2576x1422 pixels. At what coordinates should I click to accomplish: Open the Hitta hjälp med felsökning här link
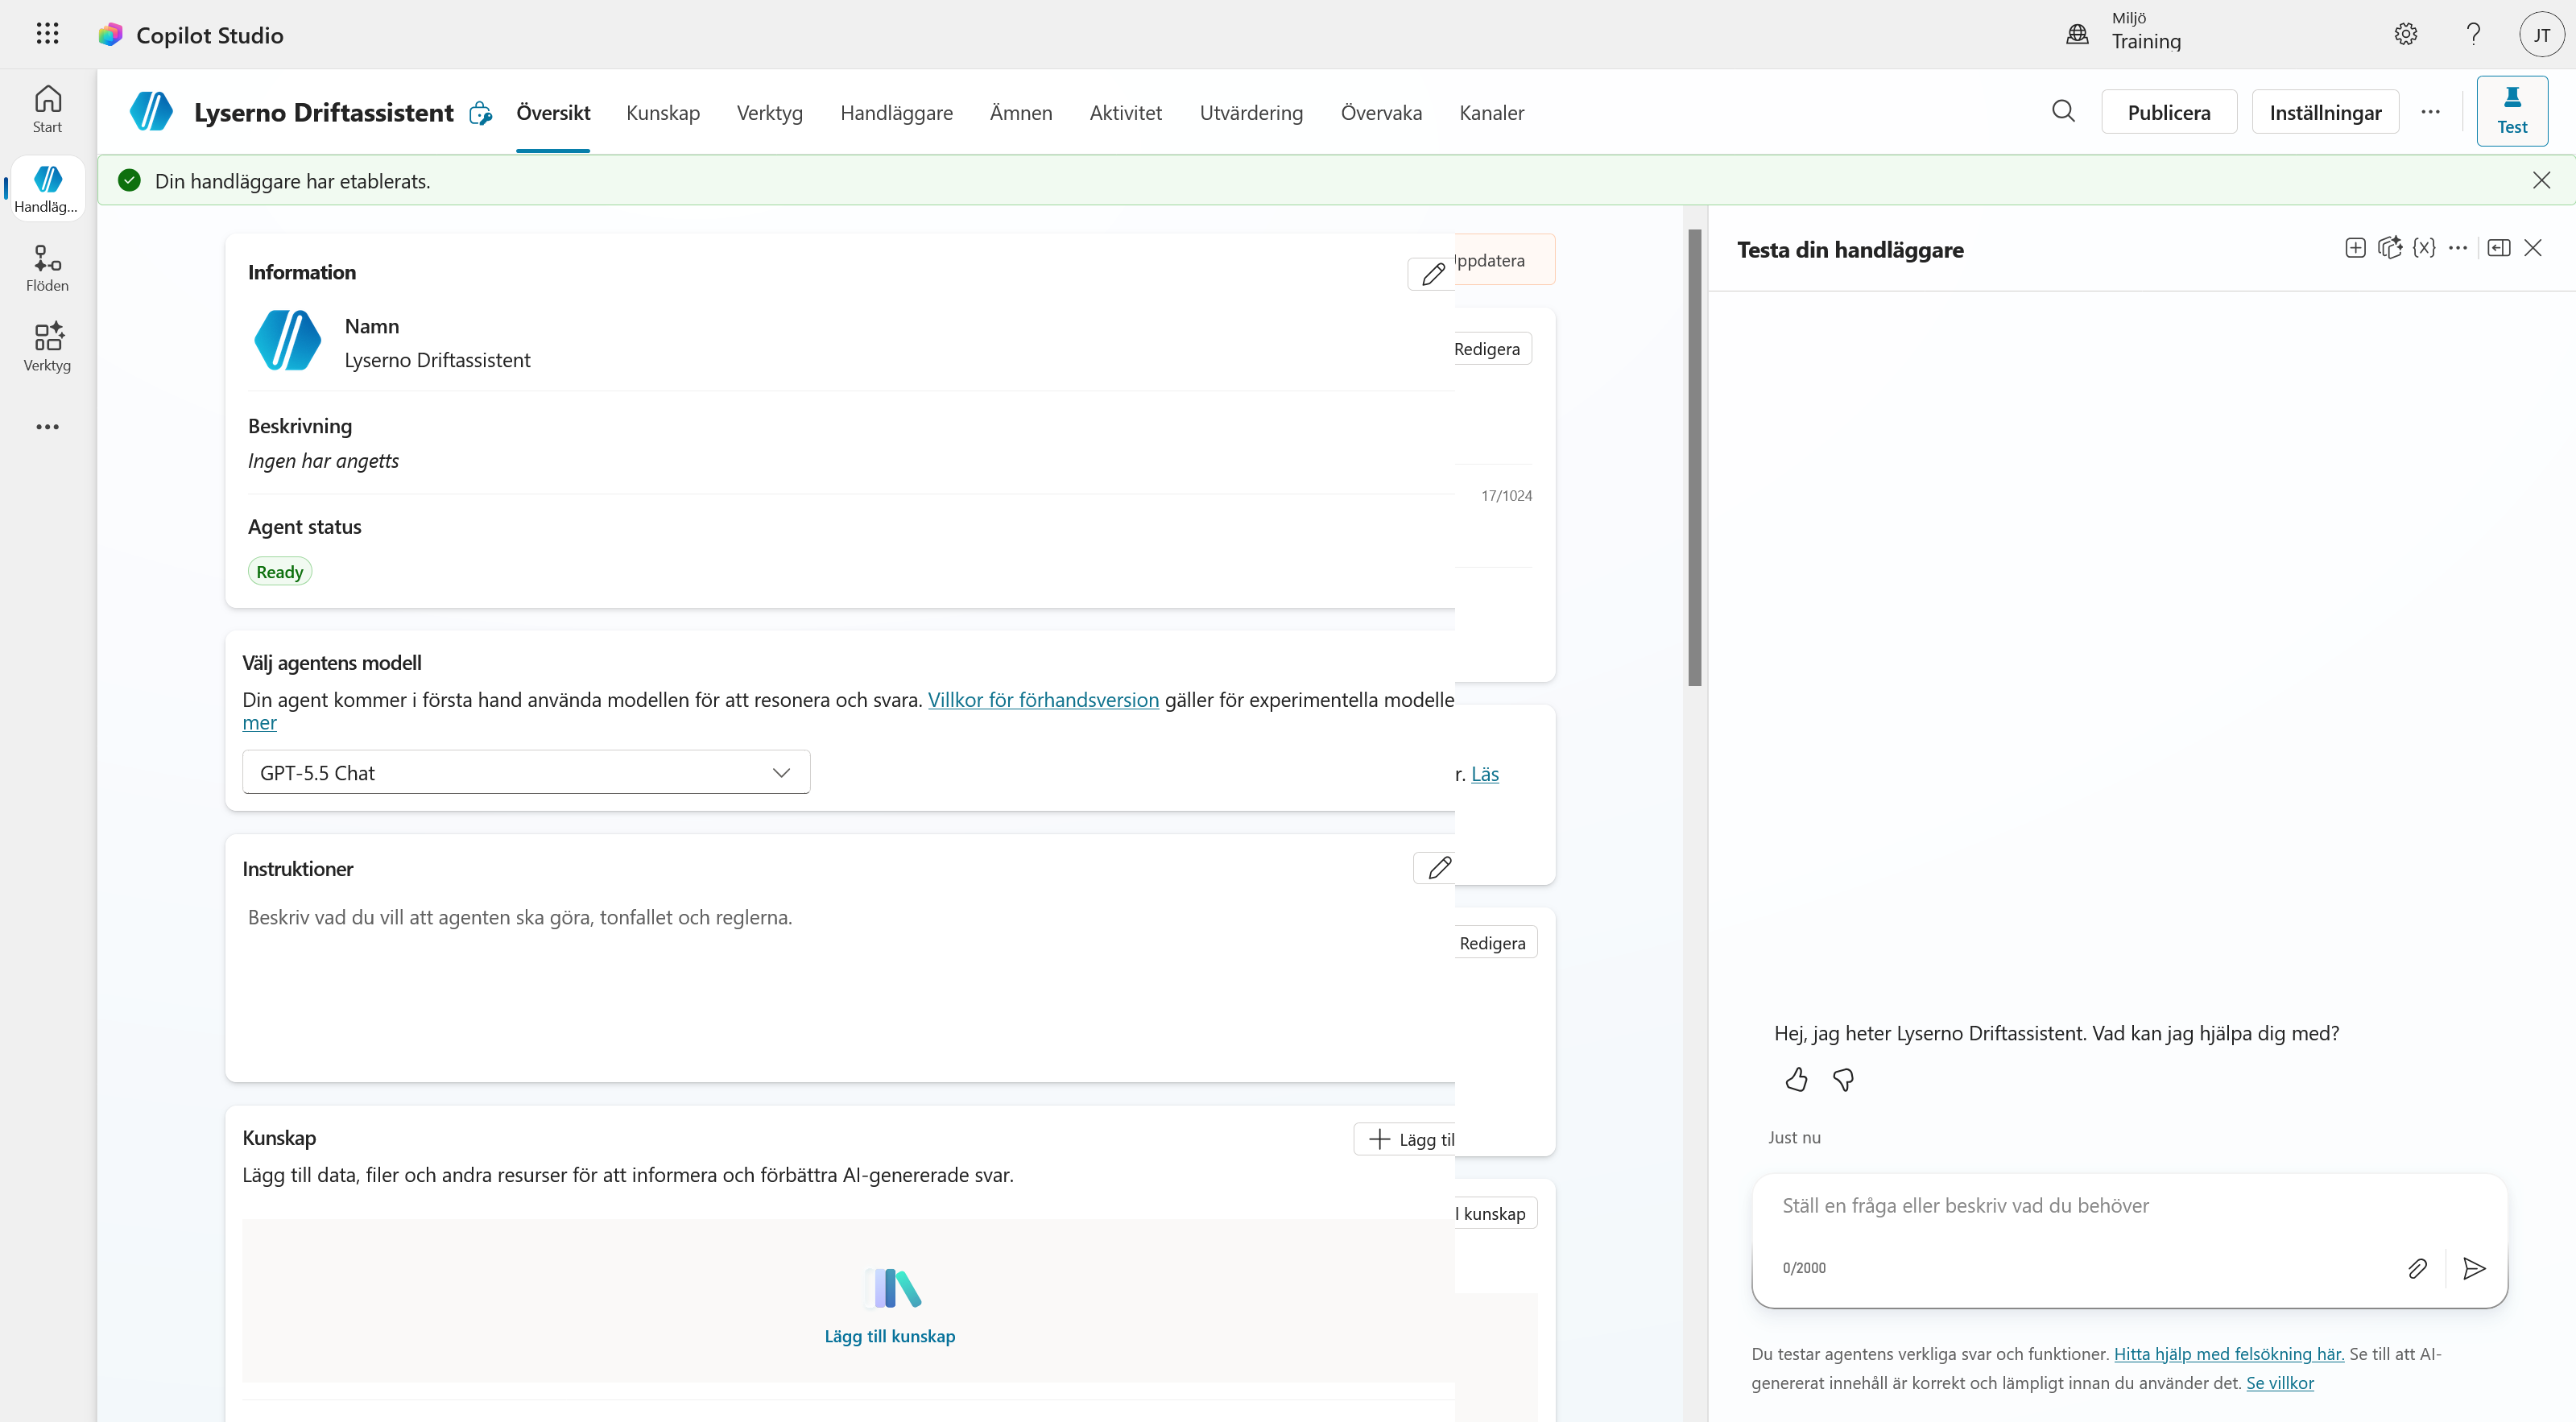tap(2228, 1353)
